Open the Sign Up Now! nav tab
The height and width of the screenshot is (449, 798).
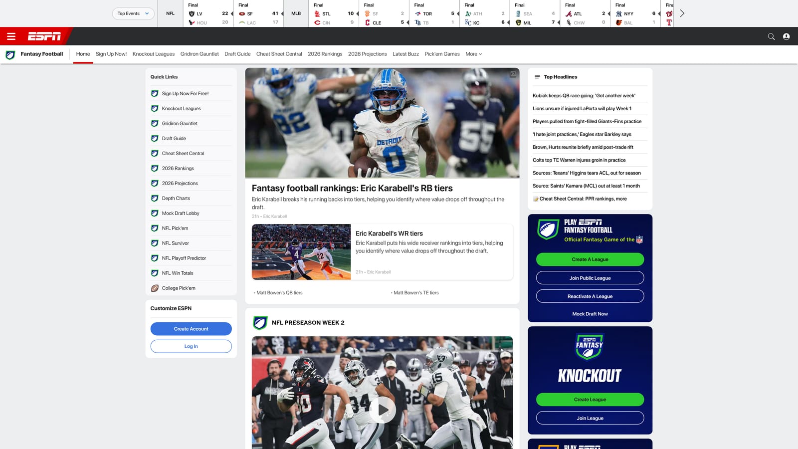click(x=111, y=54)
